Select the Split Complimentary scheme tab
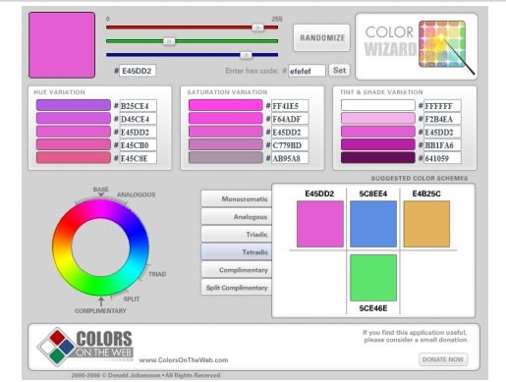The image size is (506, 382). click(237, 288)
